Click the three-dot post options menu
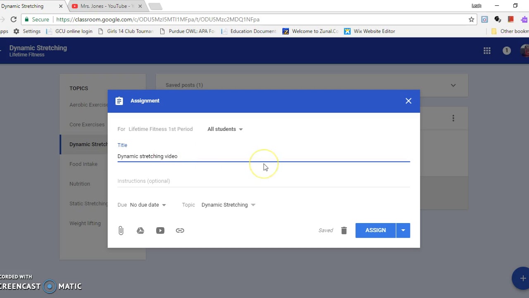529x298 pixels. [453, 118]
